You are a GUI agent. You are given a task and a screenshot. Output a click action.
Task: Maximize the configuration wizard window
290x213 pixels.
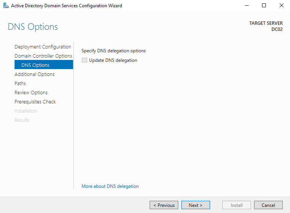point(264,6)
